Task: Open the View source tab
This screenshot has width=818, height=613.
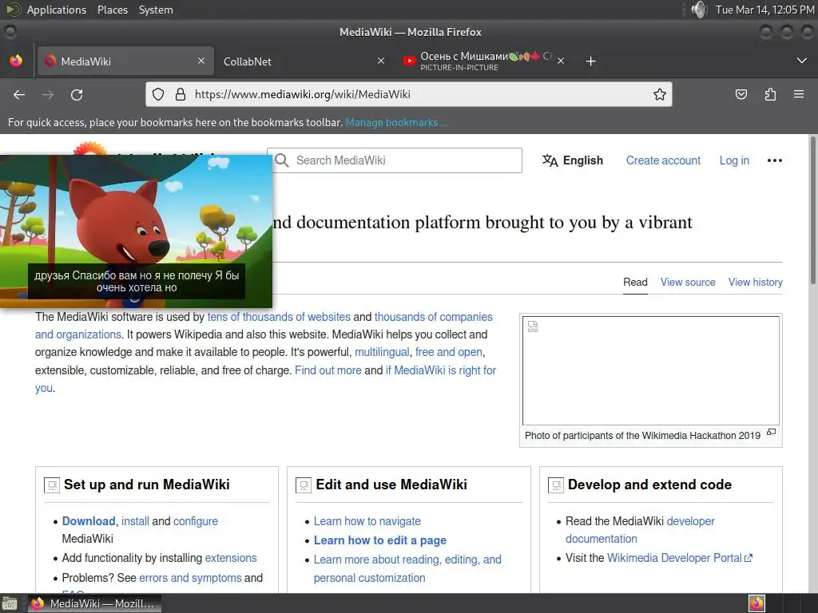Action: tap(688, 282)
